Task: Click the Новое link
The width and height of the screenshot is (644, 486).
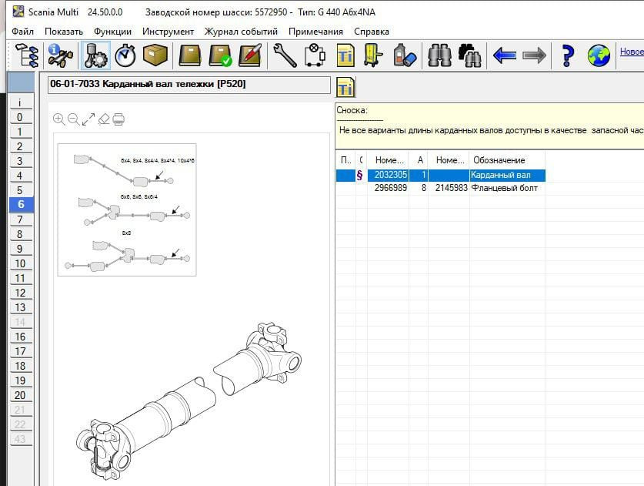Action: click(x=632, y=52)
